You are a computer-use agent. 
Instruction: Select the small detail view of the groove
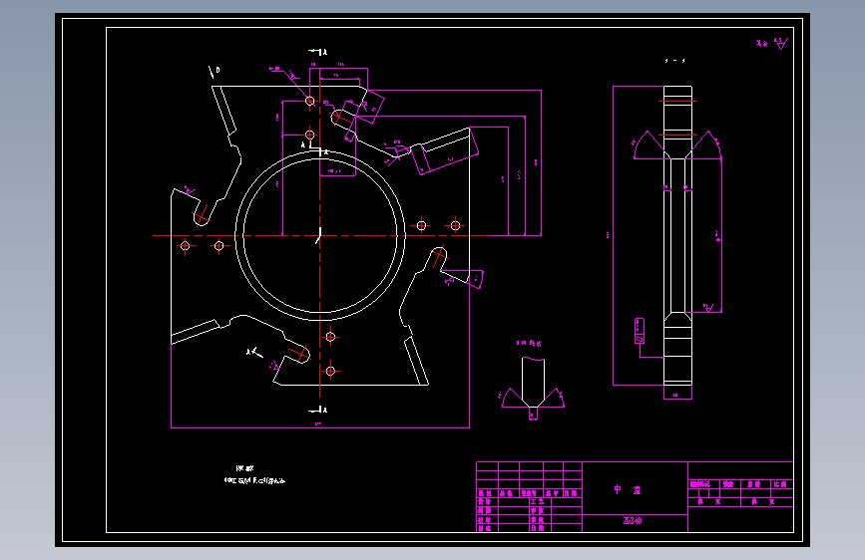pos(533,388)
